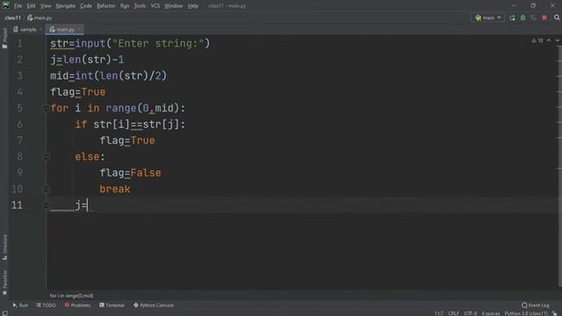
Task: Open the Tools menu
Action: coord(140,6)
